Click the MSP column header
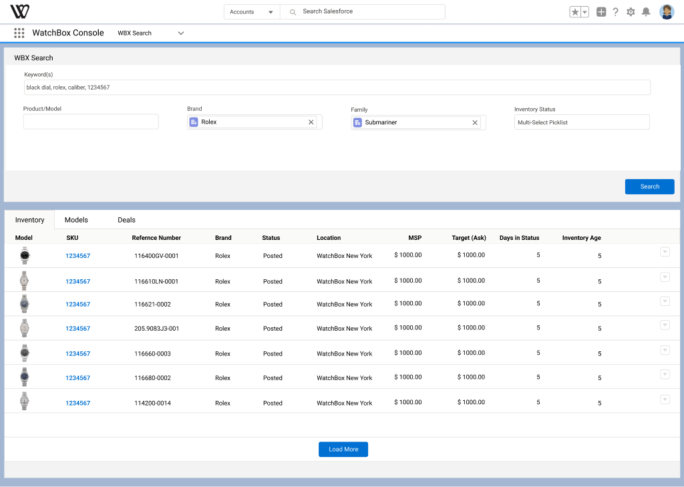The height and width of the screenshot is (487, 684). point(415,238)
